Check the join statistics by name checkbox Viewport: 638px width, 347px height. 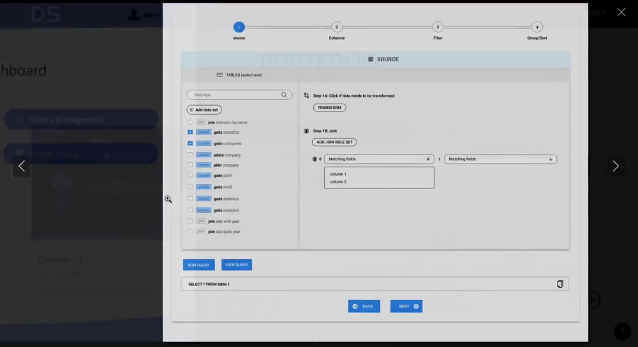coord(190,122)
